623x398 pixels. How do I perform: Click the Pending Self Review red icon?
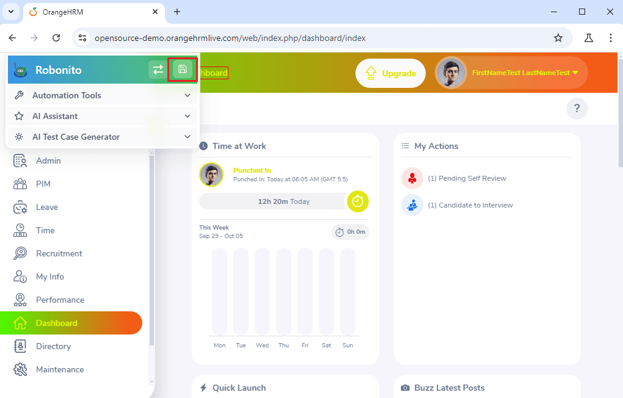click(412, 178)
